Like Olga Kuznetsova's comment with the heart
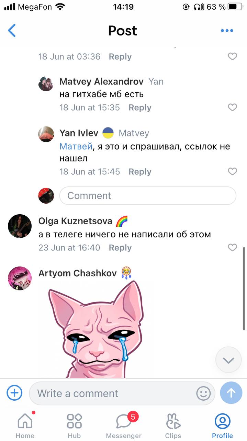The width and height of the screenshot is (247, 441). pos(233,247)
